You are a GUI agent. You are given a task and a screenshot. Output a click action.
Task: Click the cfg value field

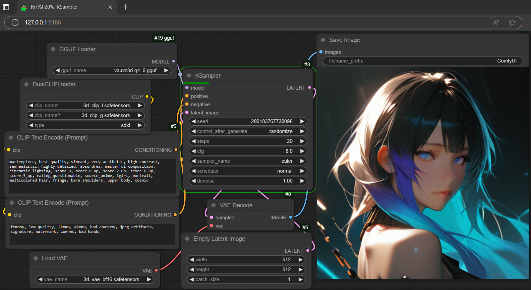click(248, 151)
